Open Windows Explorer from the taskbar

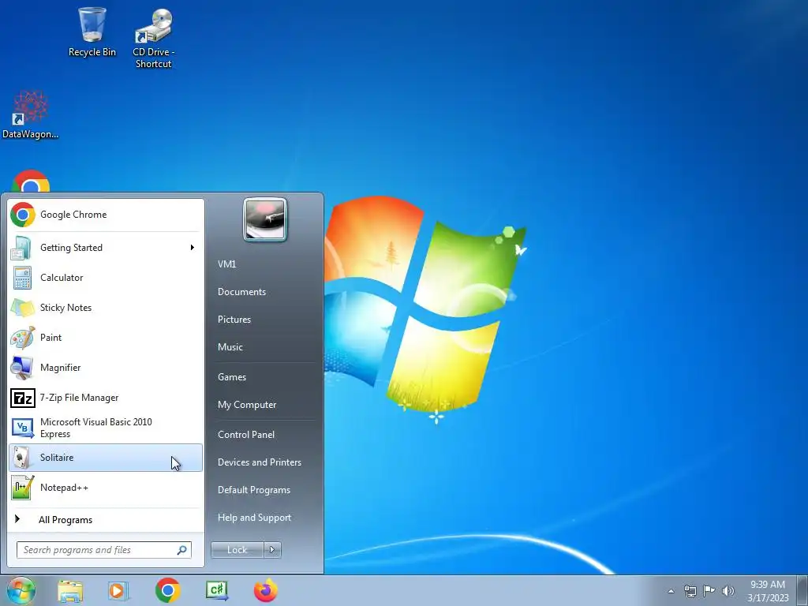(70, 590)
